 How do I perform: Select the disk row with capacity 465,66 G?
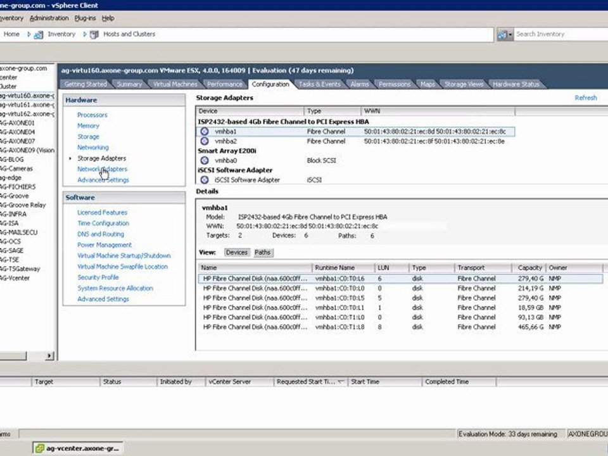click(400, 327)
